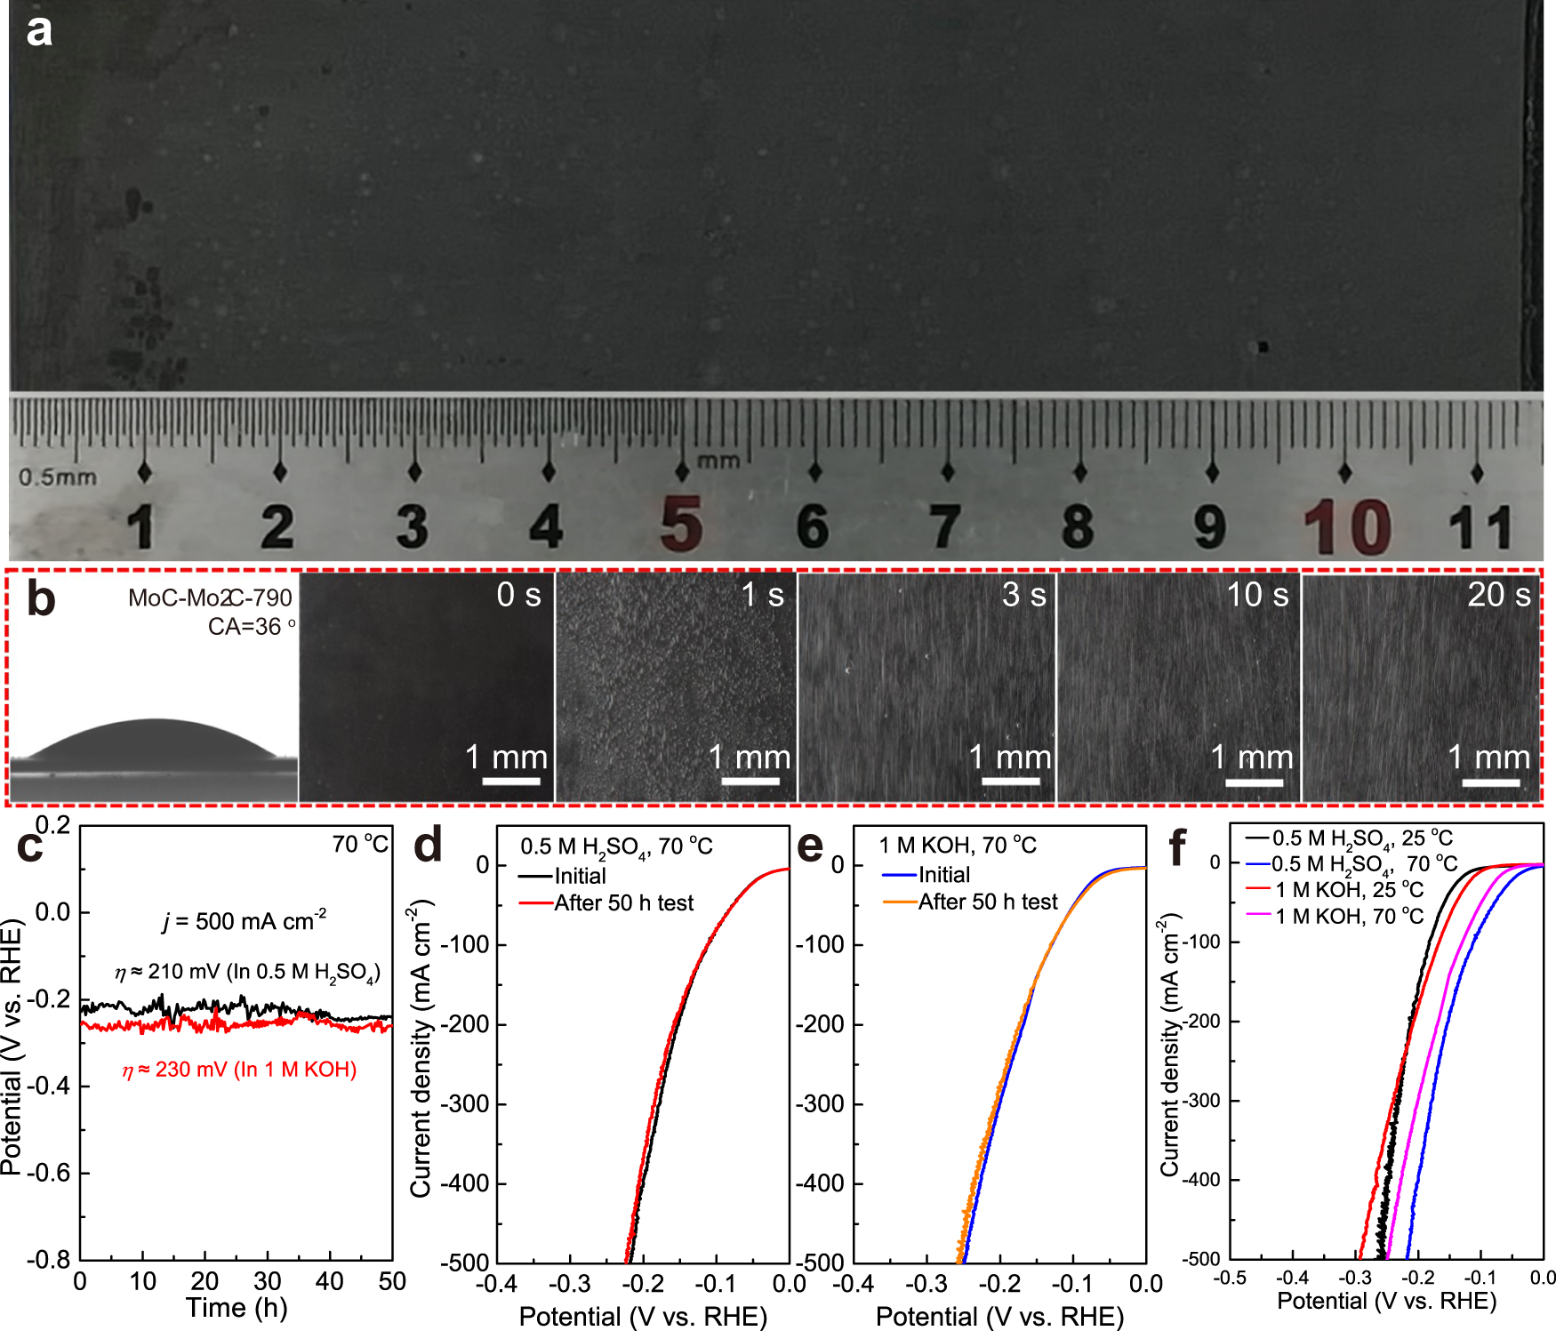Select panel label a
This screenshot has height=1331, width=1556.
40,31
